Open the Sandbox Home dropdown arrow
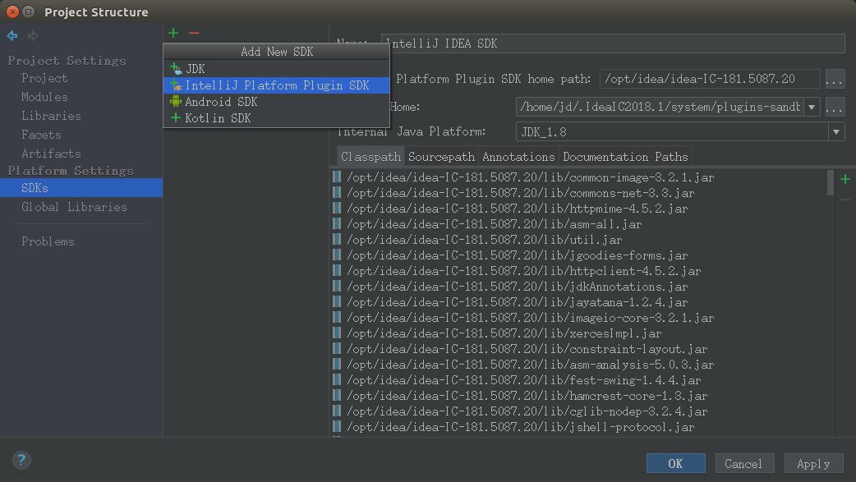856x482 pixels. point(812,107)
